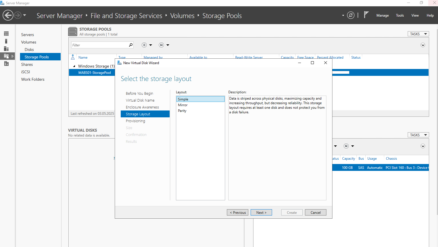This screenshot has height=247, width=438.
Task: Open iSCSI in the sidebar
Action: click(25, 72)
